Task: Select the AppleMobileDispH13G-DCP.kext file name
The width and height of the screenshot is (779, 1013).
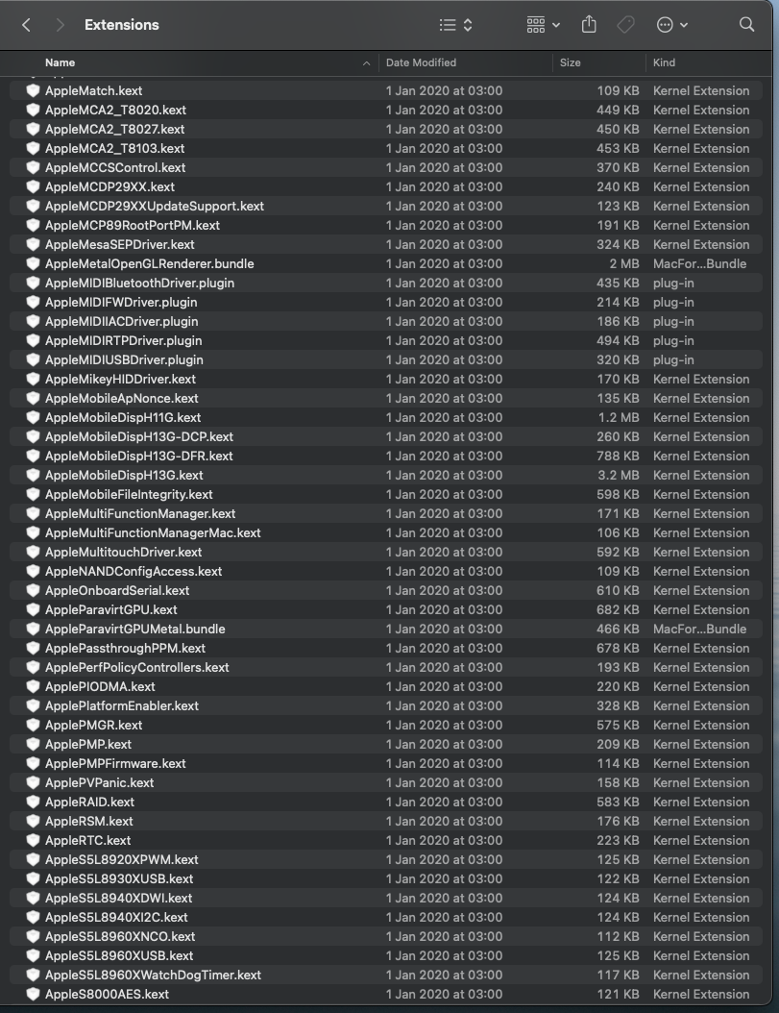Action: point(139,436)
